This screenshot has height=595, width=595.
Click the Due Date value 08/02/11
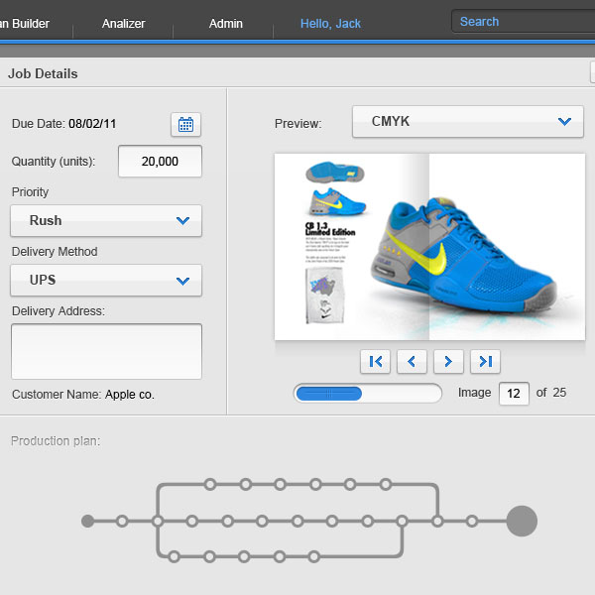point(92,124)
